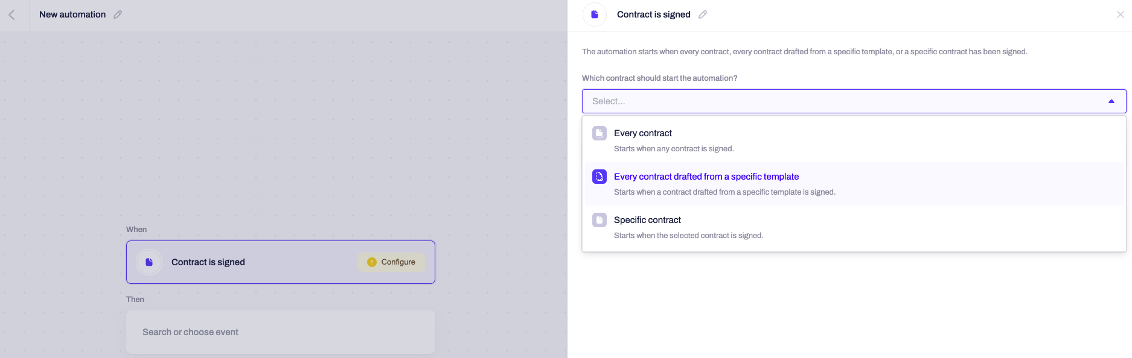Image resolution: width=1132 pixels, height=358 pixels.
Task: Click the Every contract option icon
Action: 600,133
